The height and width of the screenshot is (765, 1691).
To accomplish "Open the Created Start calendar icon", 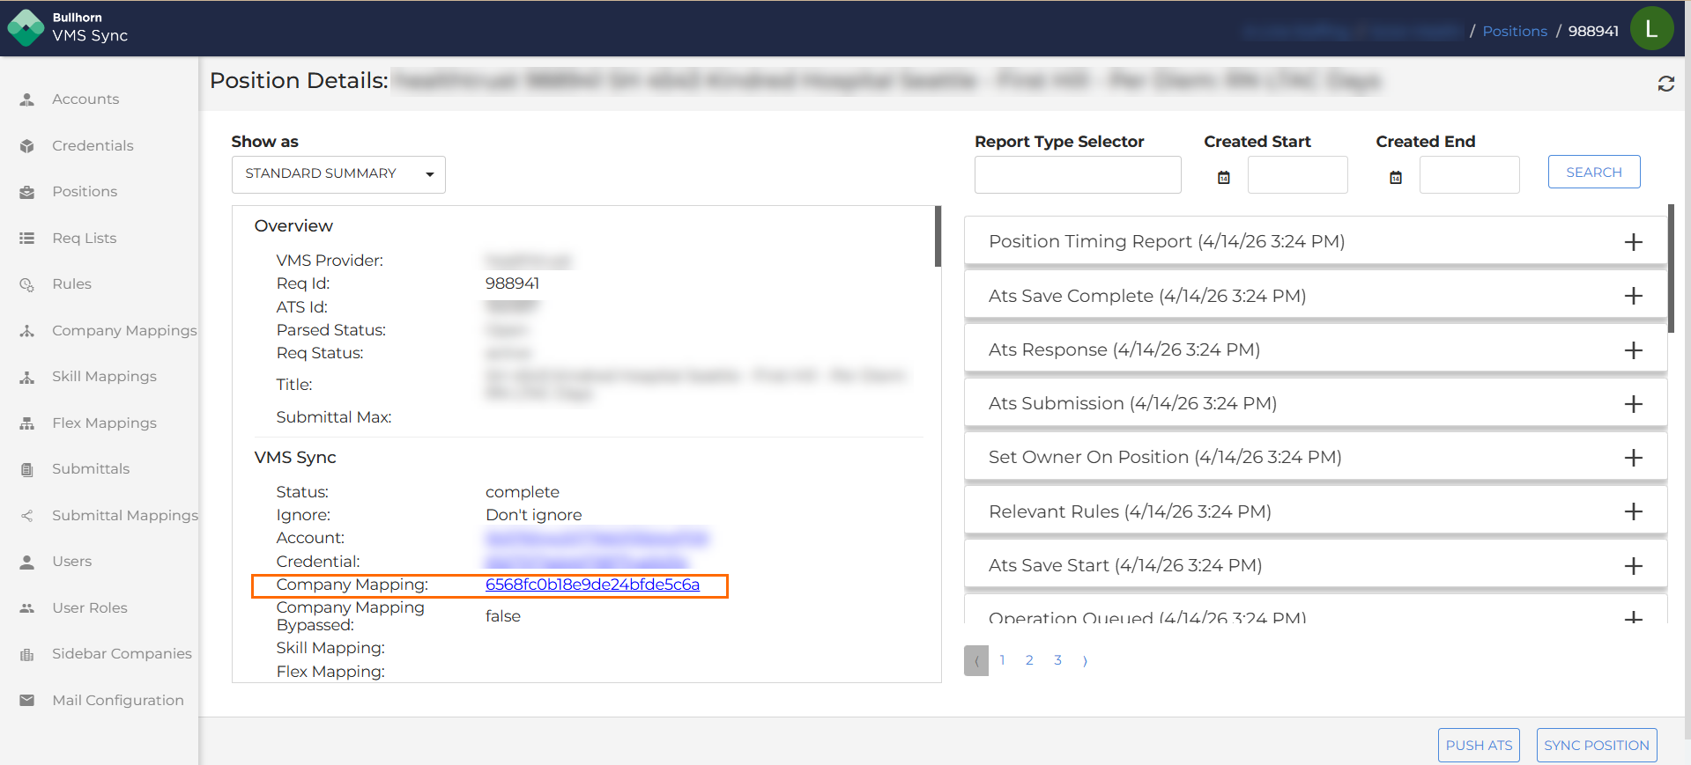I will pos(1223,178).
